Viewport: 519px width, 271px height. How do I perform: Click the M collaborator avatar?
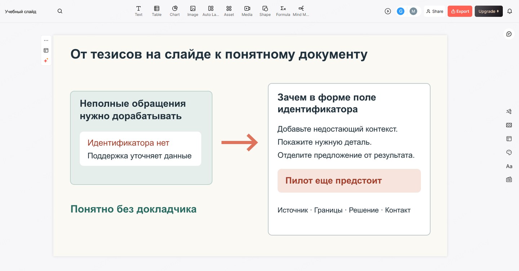point(413,11)
